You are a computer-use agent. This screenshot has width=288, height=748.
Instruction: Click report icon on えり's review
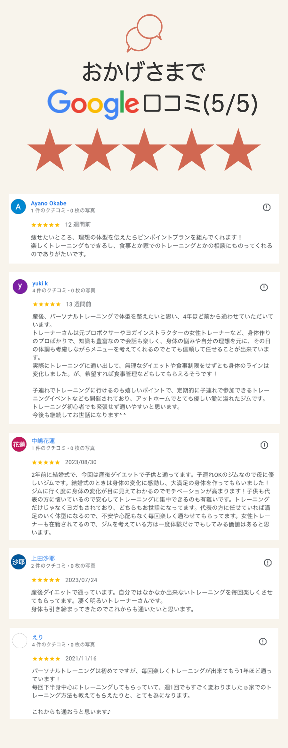263,642
